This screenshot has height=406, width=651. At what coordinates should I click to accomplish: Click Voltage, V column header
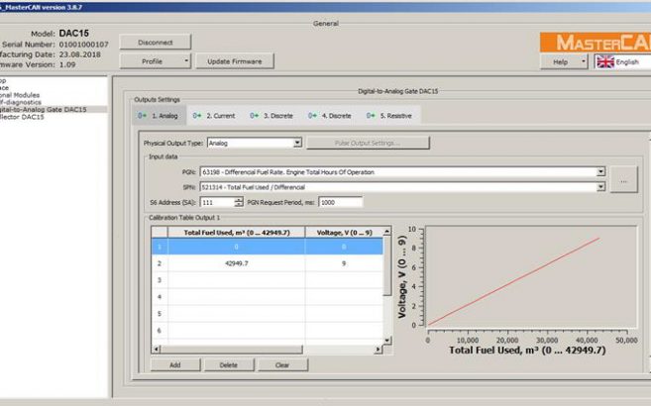344,233
